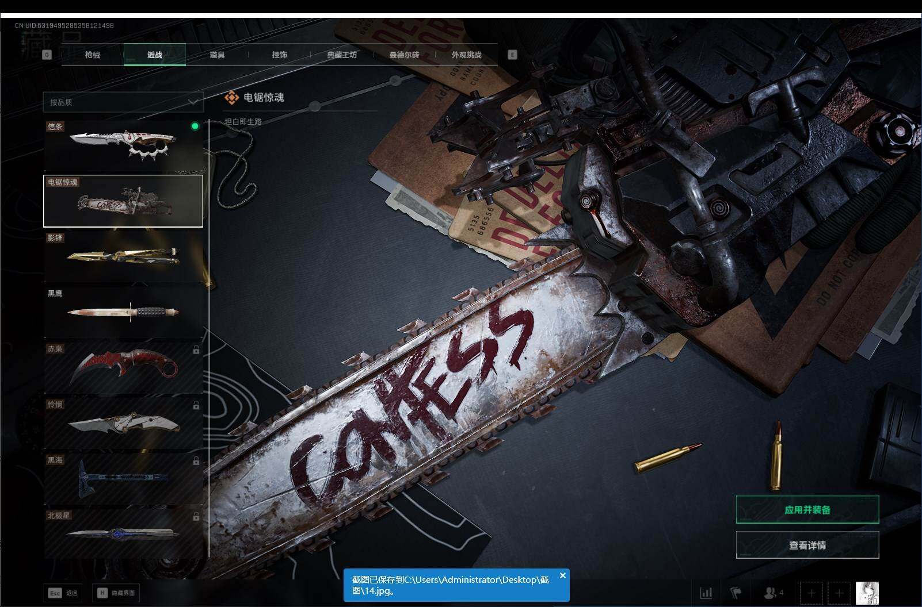Viewport: 922px width, 607px height.
Task: Open the player avatar in bottom corner
Action: pos(867,593)
